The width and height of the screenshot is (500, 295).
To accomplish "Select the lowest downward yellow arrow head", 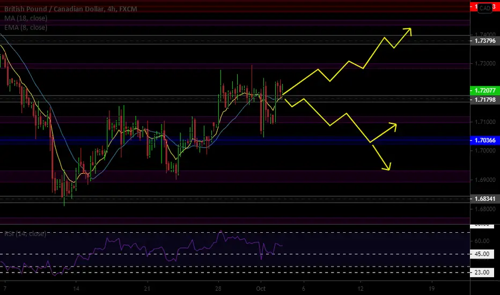I will pyautogui.click(x=387, y=166).
